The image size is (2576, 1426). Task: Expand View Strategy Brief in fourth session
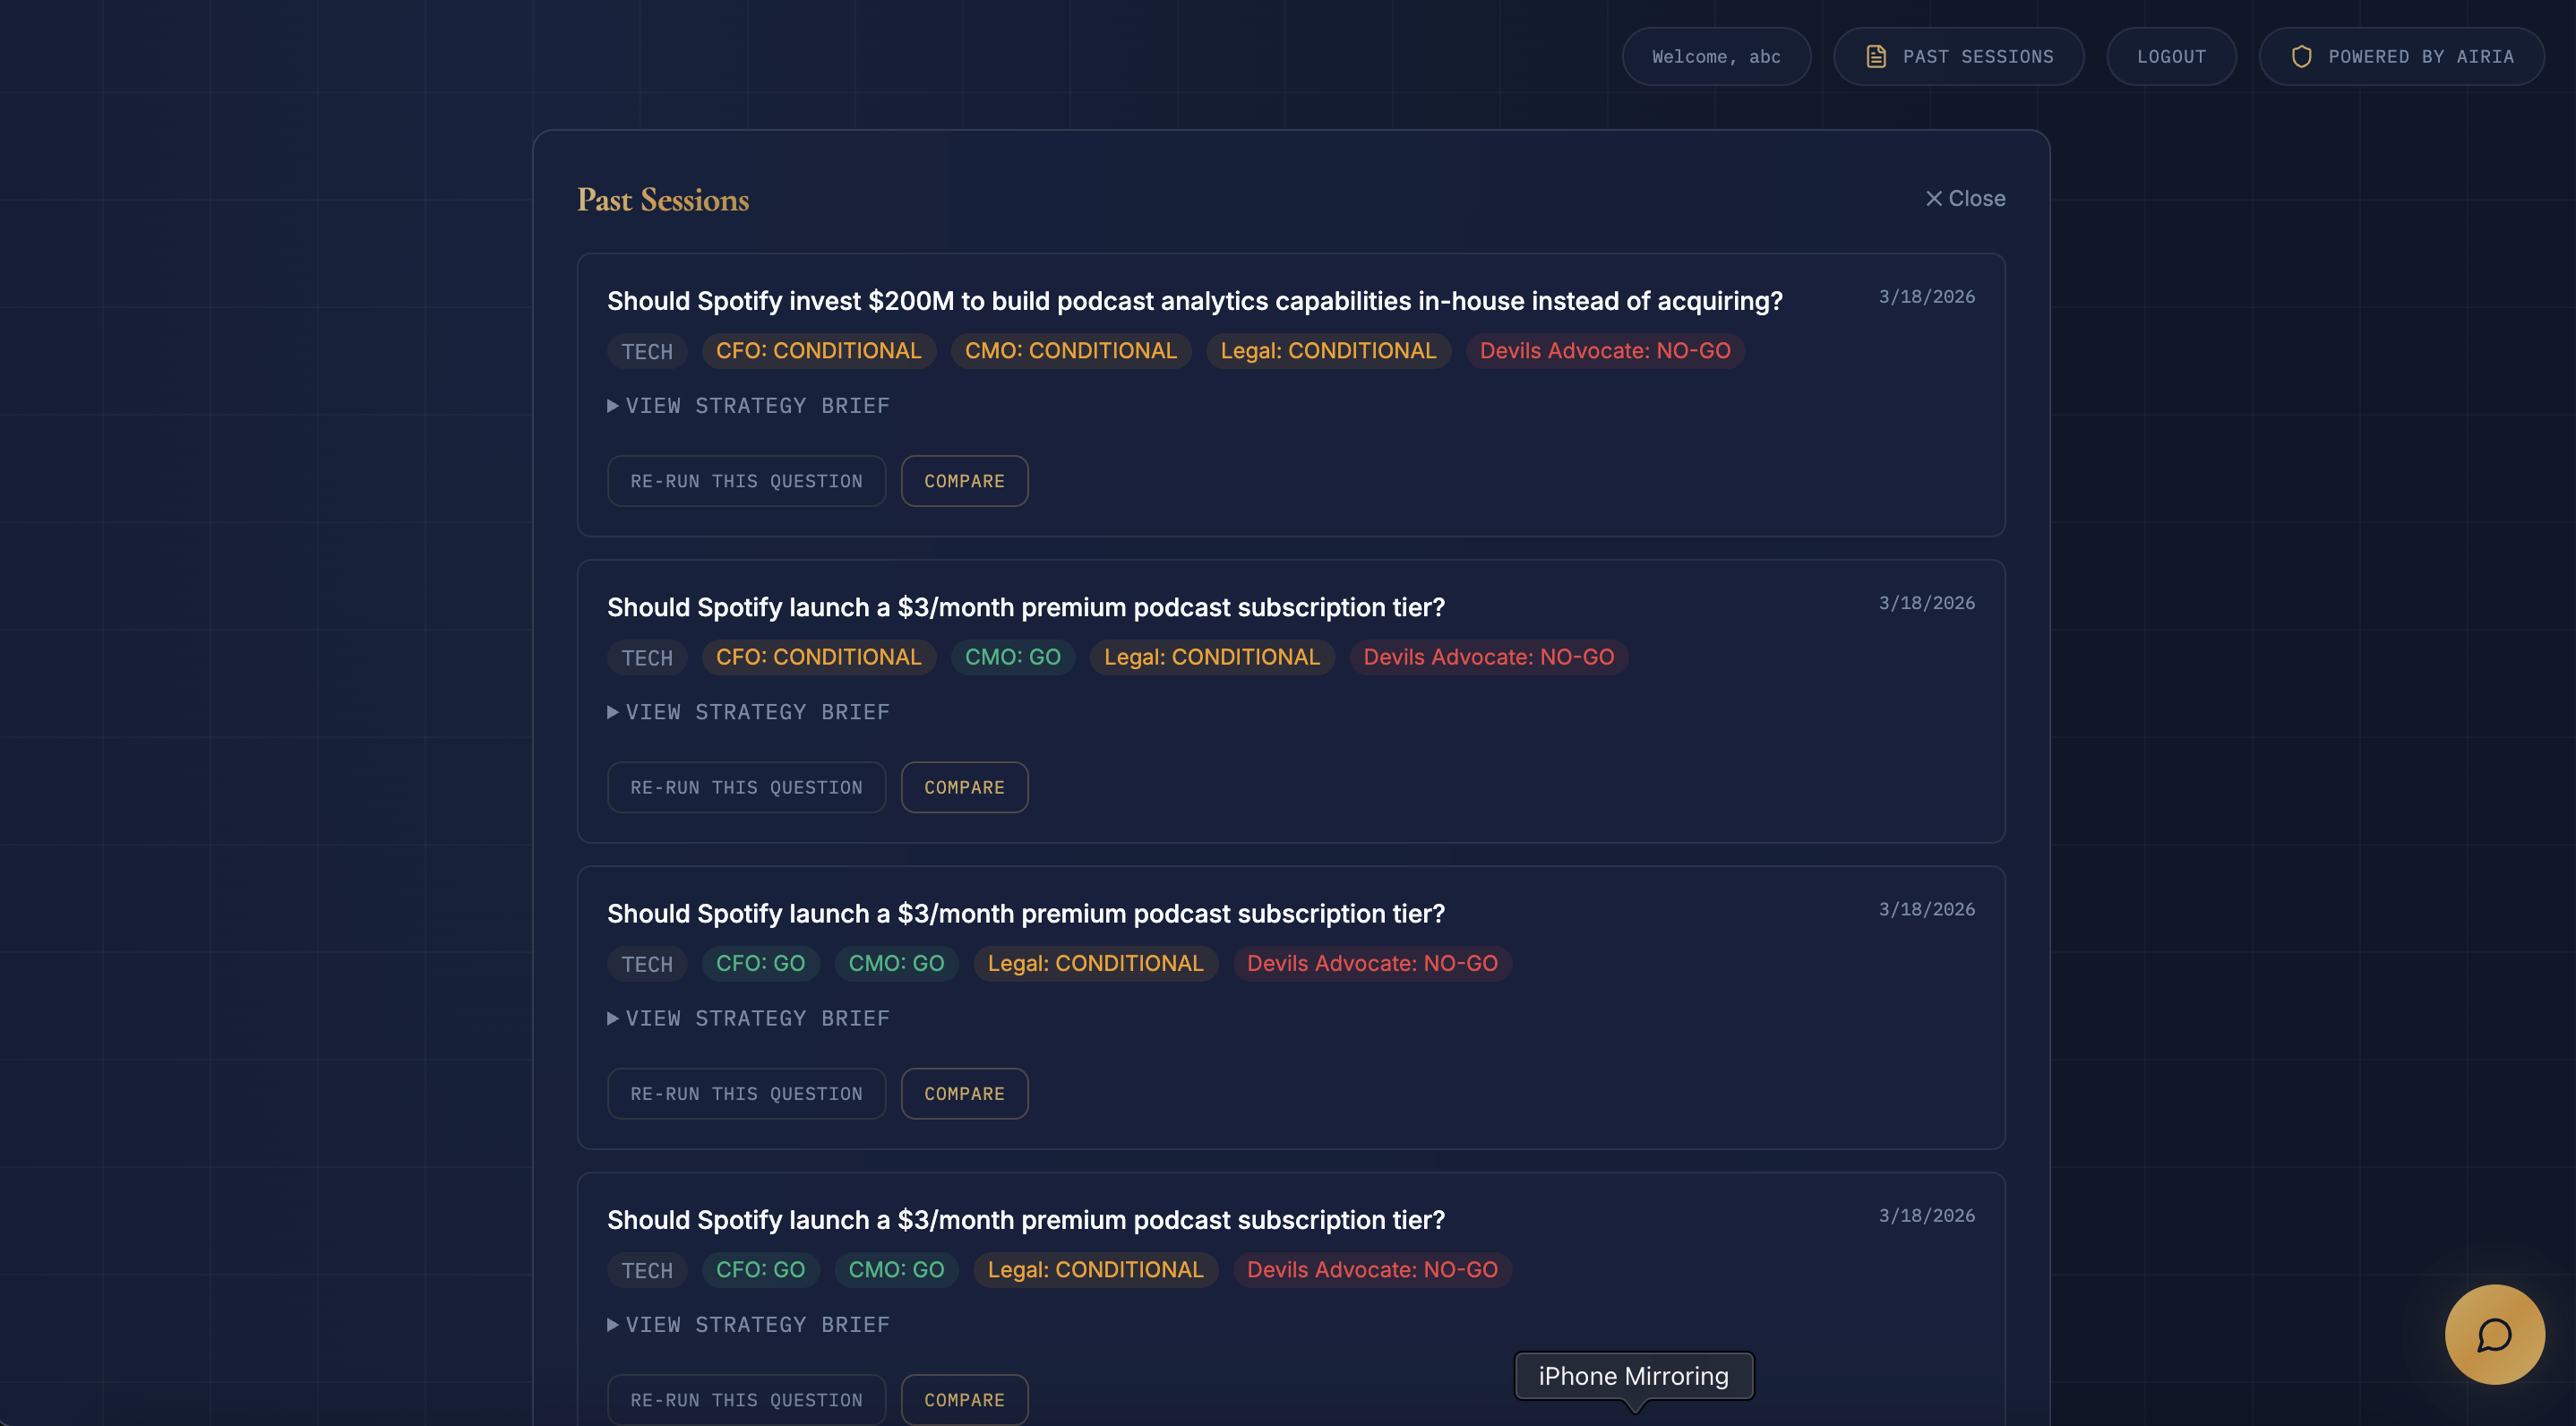tap(748, 1324)
